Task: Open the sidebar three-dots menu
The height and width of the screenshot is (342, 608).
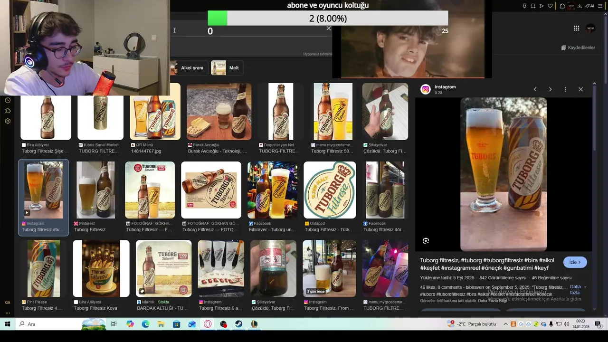Action: (x=8, y=313)
